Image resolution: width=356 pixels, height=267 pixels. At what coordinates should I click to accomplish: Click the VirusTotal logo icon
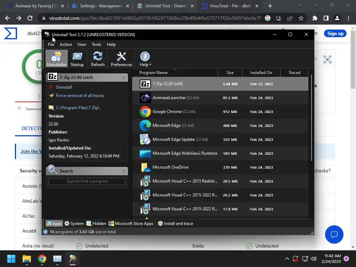(x=10, y=33)
